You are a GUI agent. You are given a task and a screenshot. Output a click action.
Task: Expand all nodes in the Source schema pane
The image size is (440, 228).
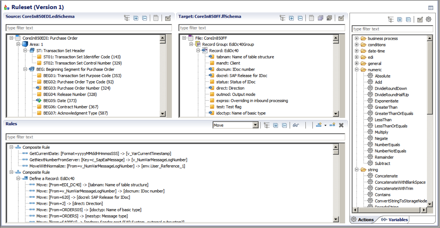(x=136, y=18)
